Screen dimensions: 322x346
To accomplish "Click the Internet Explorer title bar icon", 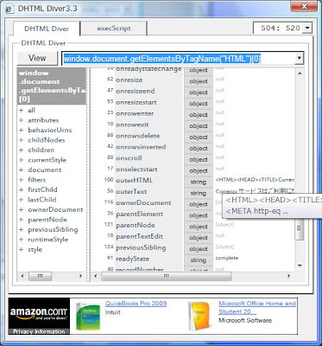I will pos(9,9).
